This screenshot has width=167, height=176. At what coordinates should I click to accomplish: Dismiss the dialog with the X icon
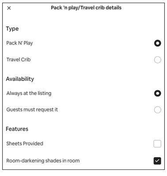[9, 8]
